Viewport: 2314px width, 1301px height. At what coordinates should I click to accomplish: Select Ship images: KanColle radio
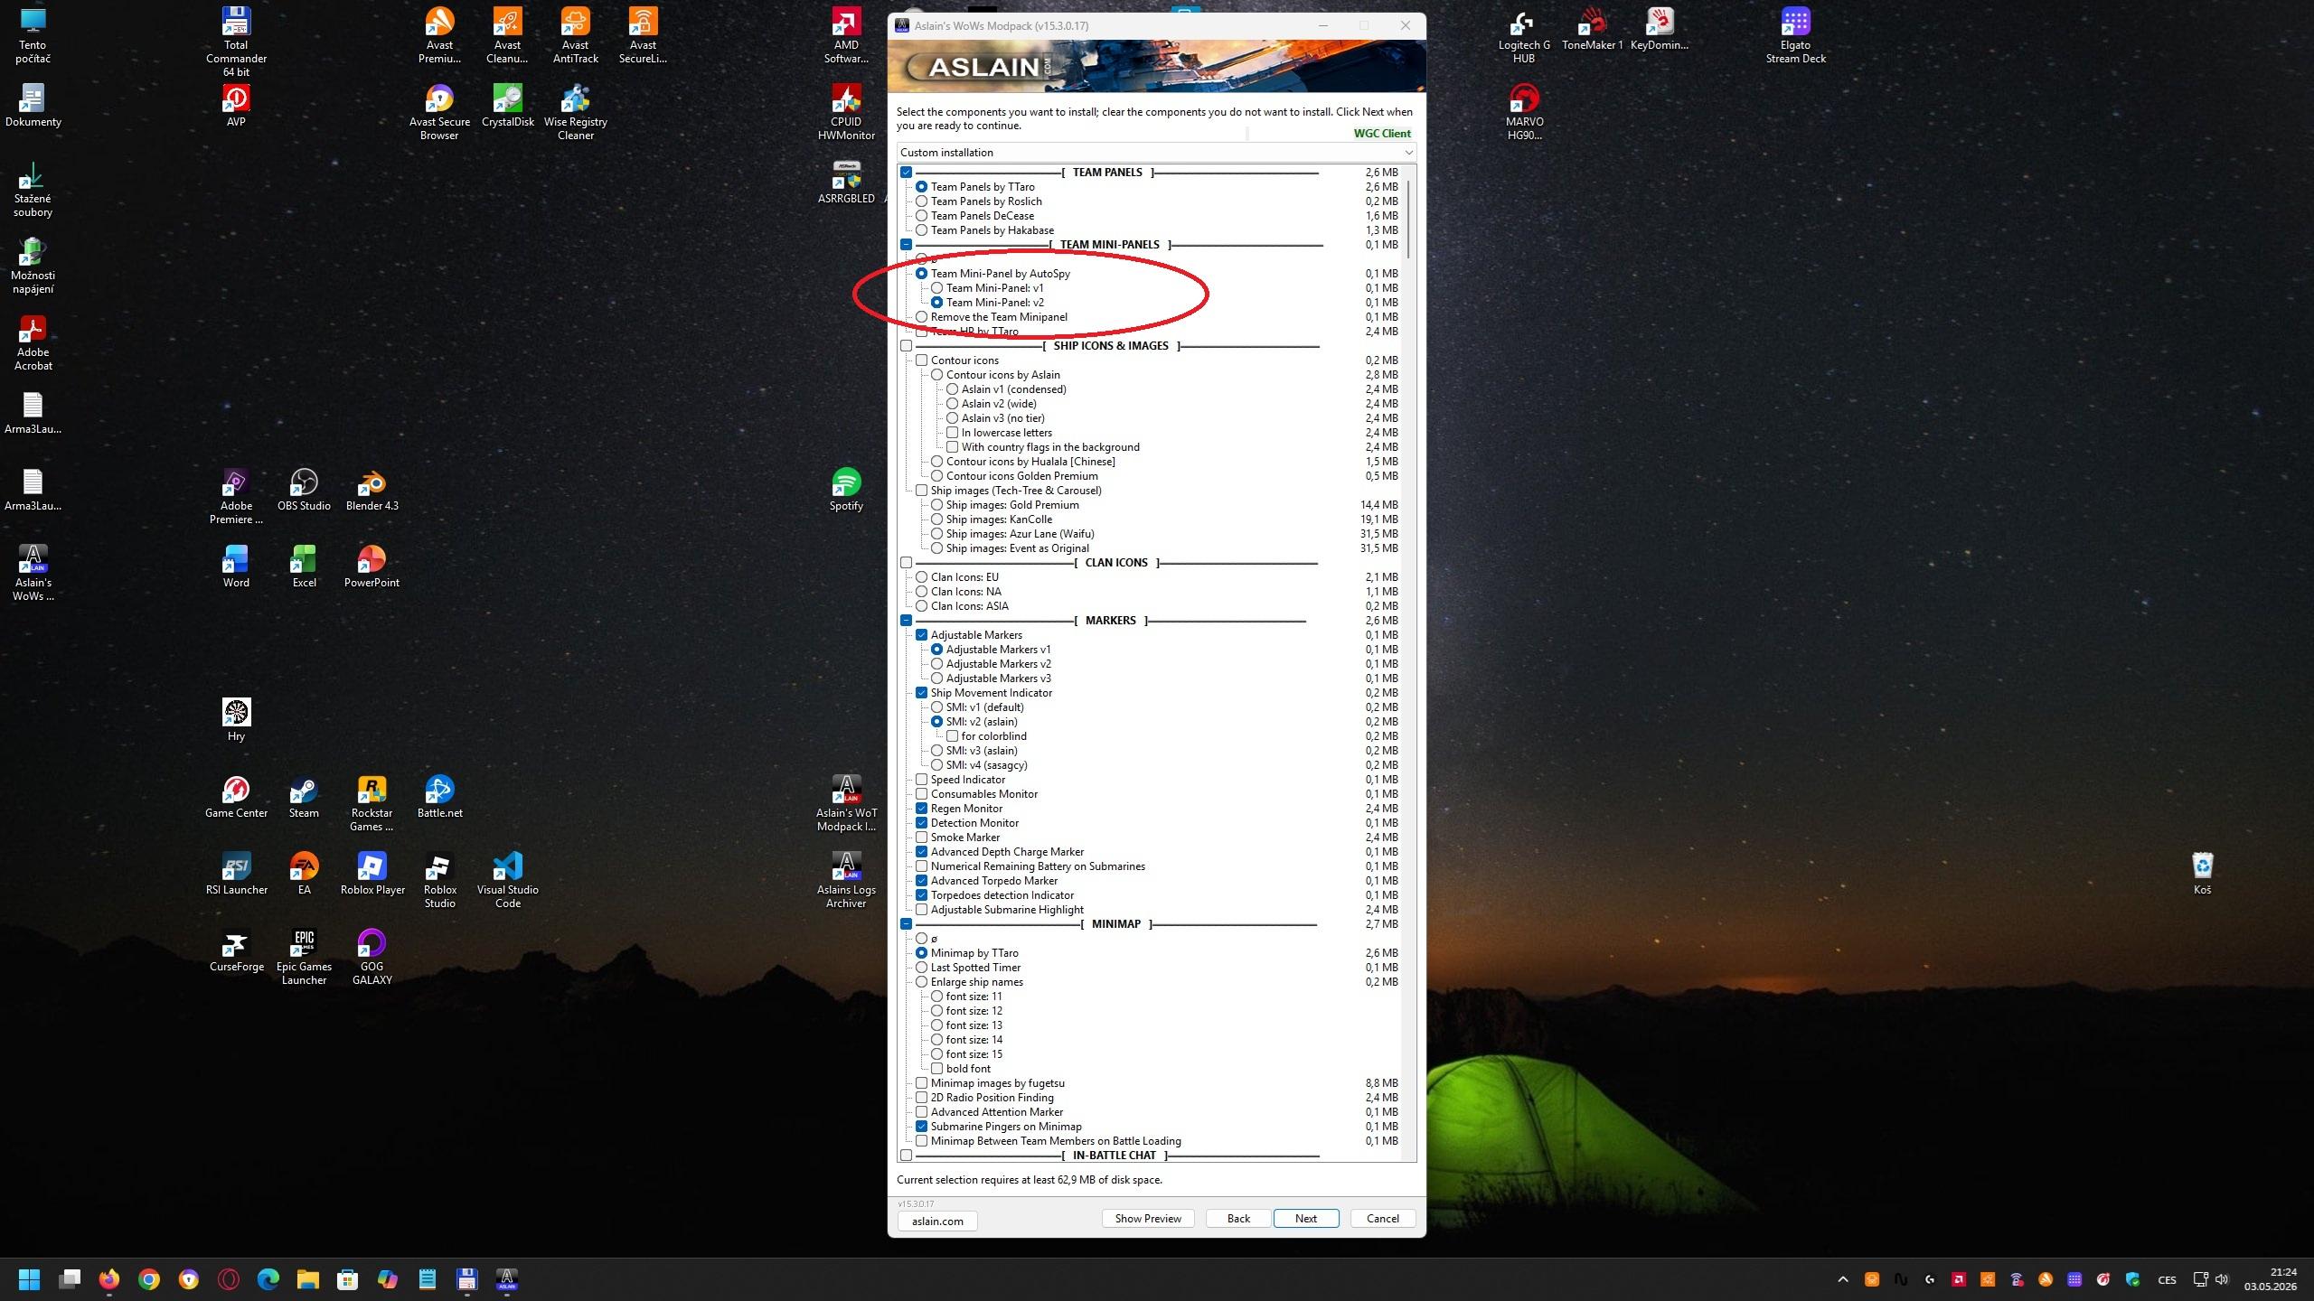[x=936, y=519]
